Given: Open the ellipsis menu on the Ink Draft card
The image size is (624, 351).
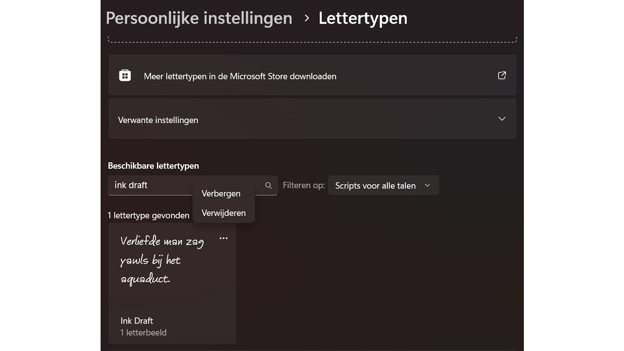Looking at the screenshot, I should [x=224, y=238].
